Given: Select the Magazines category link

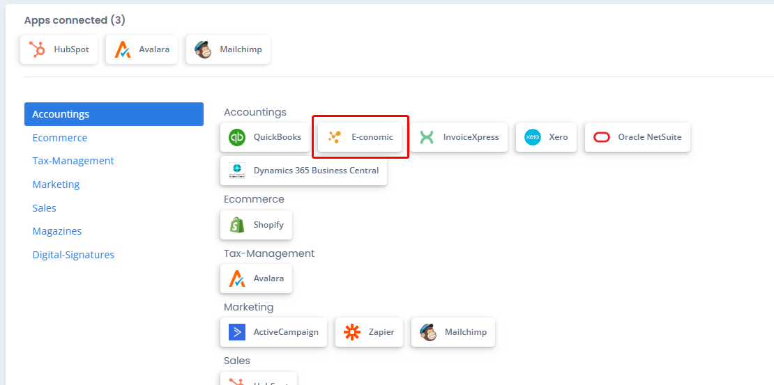Looking at the screenshot, I should (57, 231).
